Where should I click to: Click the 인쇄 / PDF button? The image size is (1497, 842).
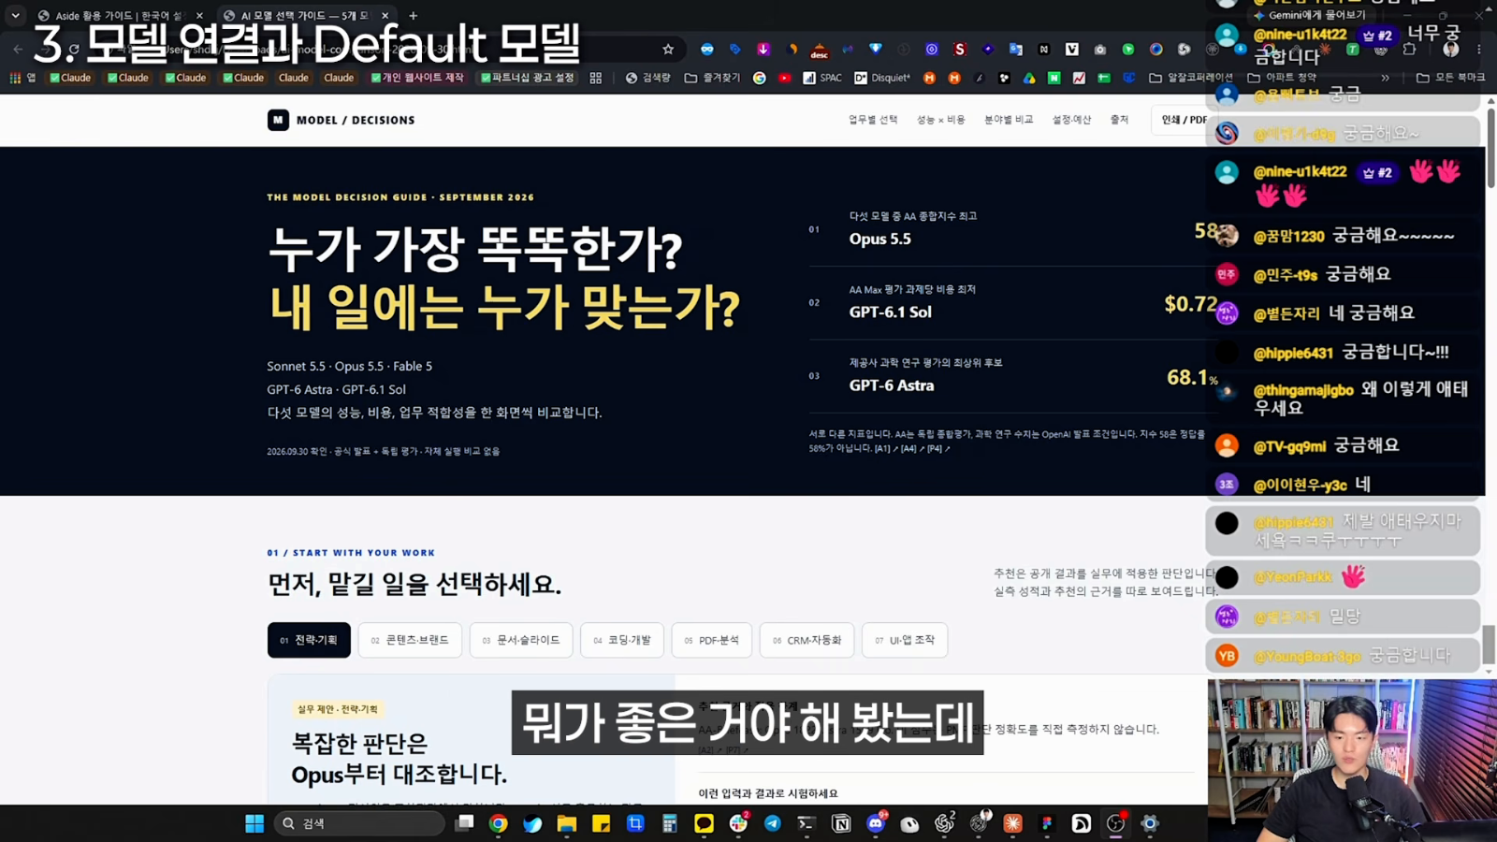(x=1184, y=120)
